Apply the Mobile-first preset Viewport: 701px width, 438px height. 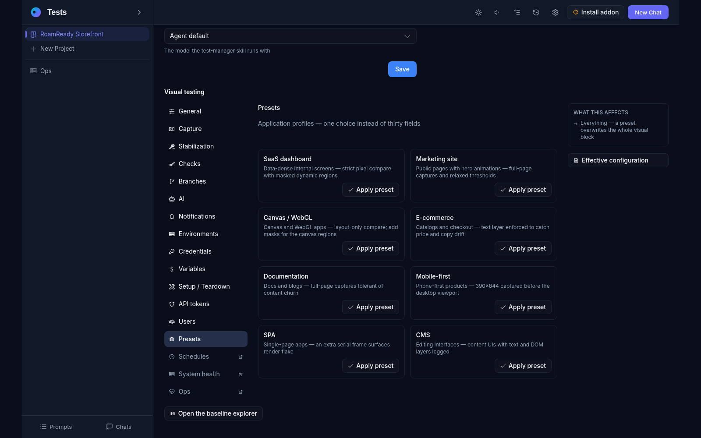pos(523,307)
